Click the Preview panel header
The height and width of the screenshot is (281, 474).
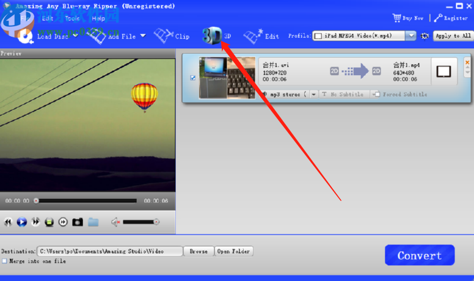click(88, 54)
